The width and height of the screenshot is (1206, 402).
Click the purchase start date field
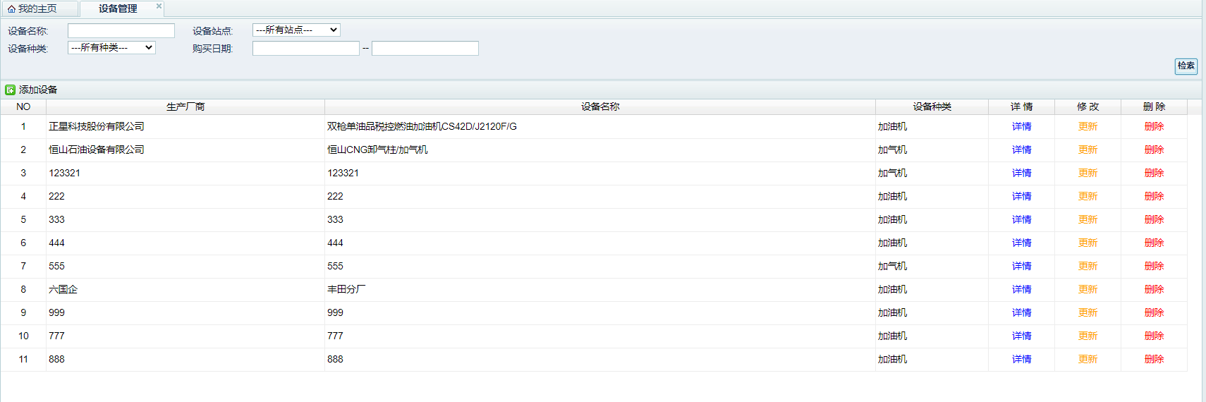[306, 49]
